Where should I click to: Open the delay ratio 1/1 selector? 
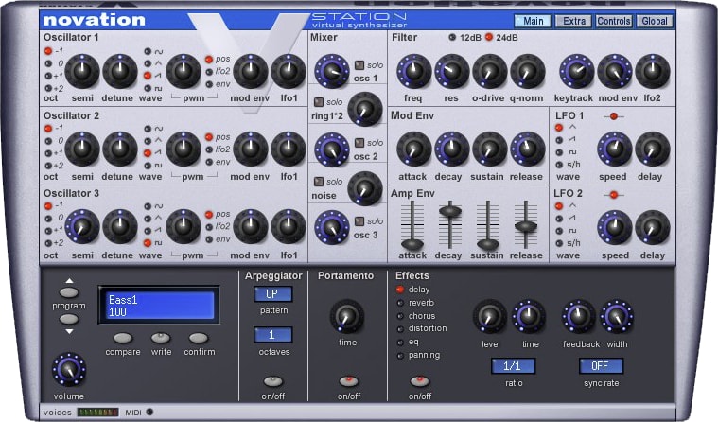point(512,365)
